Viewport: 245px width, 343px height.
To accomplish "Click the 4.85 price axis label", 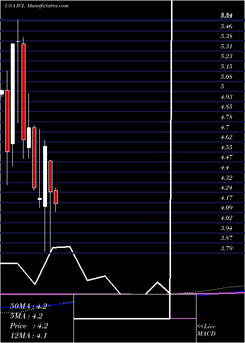I will (x=226, y=107).
